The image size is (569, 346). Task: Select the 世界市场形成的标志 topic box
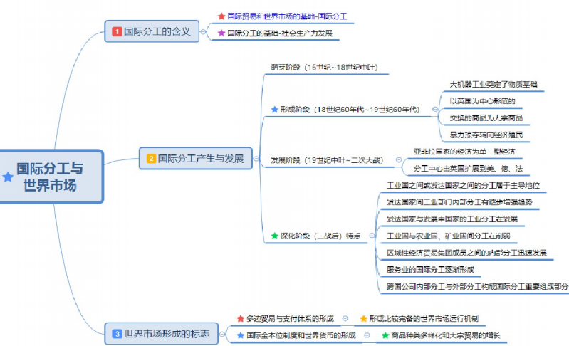[162, 334]
